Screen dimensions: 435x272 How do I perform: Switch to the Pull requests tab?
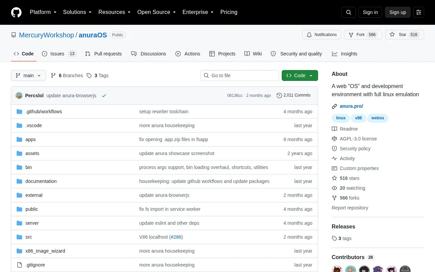103,54
